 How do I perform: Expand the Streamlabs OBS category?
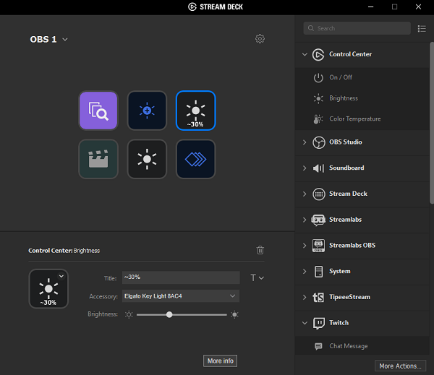pyautogui.click(x=305, y=245)
